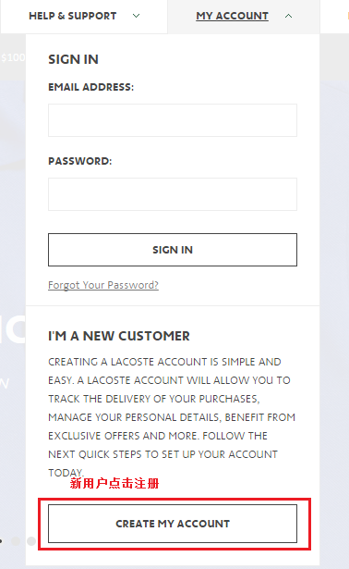Viewport: 349px width, 569px height.
Task: Open the Forgot Your Password link
Action: tap(103, 285)
